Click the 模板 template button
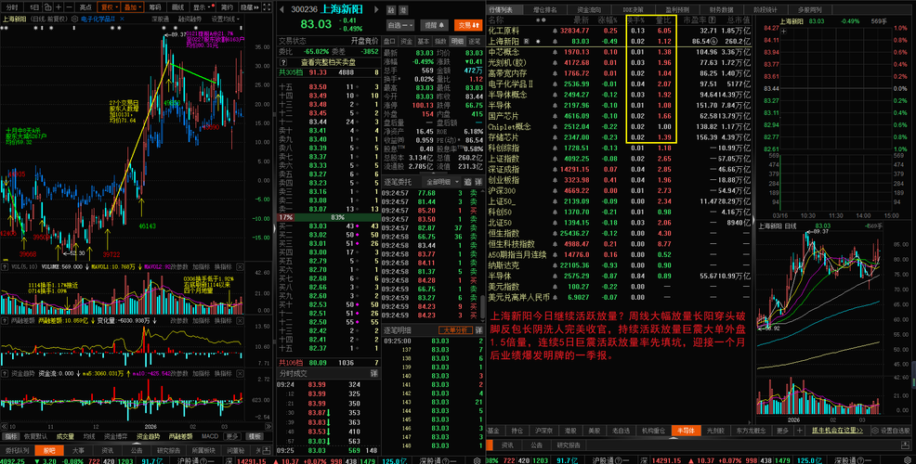This screenshot has height=464, width=916. pyautogui.click(x=255, y=436)
